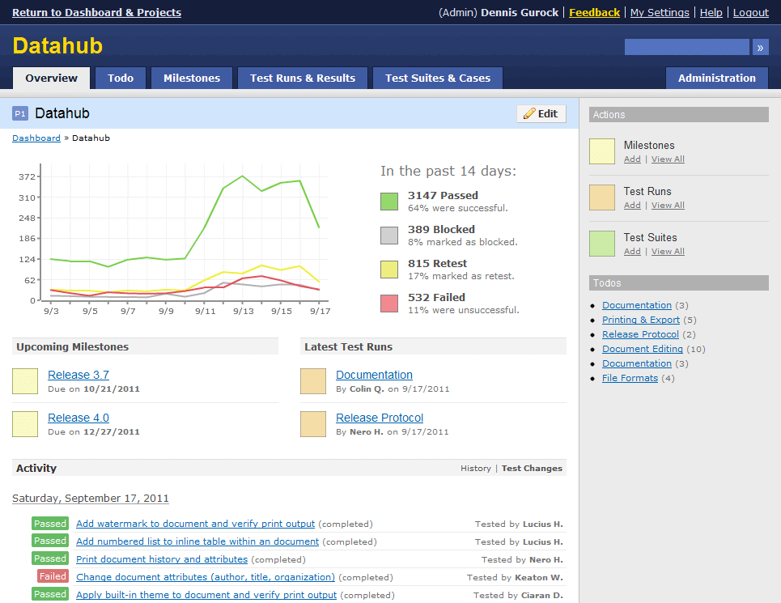Viewport: 781px width, 603px height.
Task: Click the P1 project badge icon
Action: coord(20,114)
